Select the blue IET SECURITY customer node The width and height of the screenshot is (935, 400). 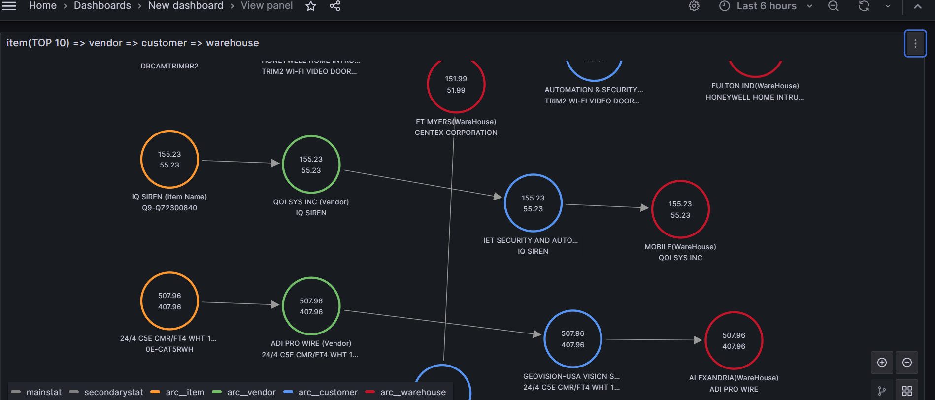click(533, 203)
